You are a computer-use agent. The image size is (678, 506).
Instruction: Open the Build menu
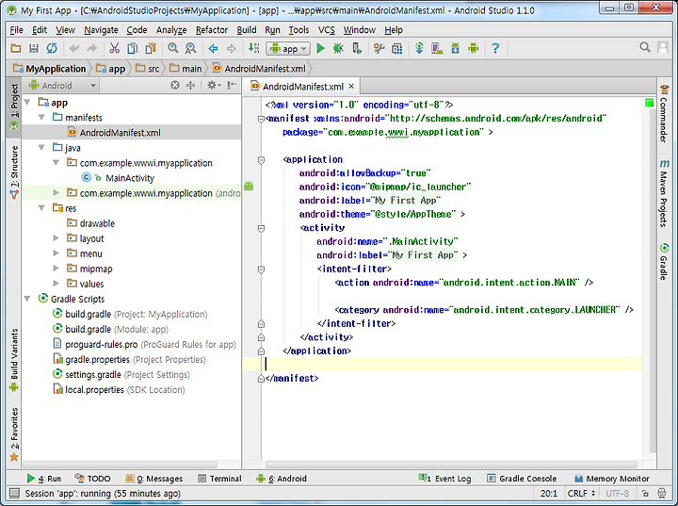[x=247, y=30]
